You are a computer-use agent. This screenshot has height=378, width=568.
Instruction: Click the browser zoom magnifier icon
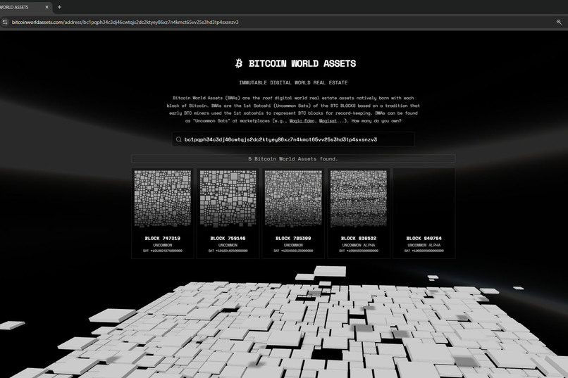(559, 22)
